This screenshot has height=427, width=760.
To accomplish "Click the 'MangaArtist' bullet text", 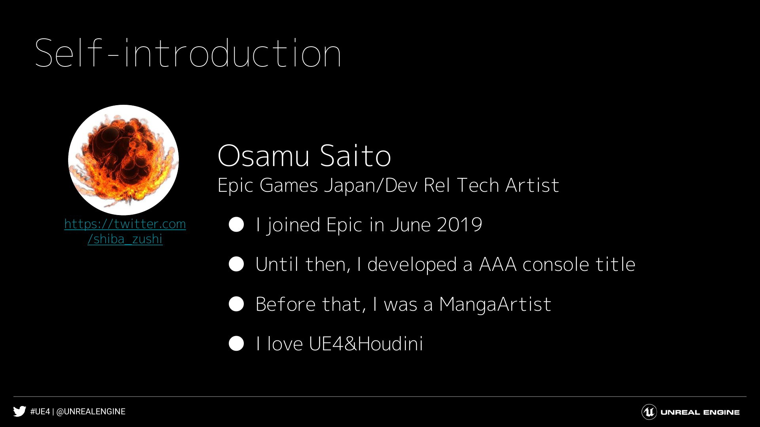I will click(403, 304).
